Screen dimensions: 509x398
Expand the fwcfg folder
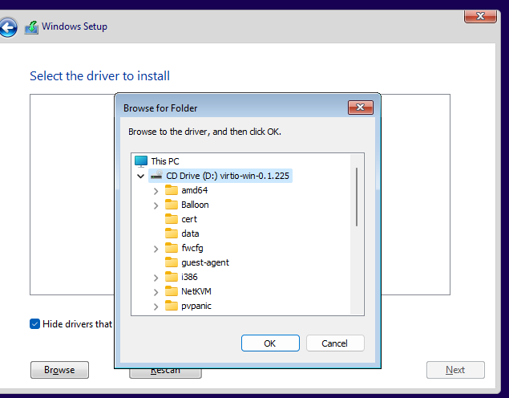click(156, 248)
